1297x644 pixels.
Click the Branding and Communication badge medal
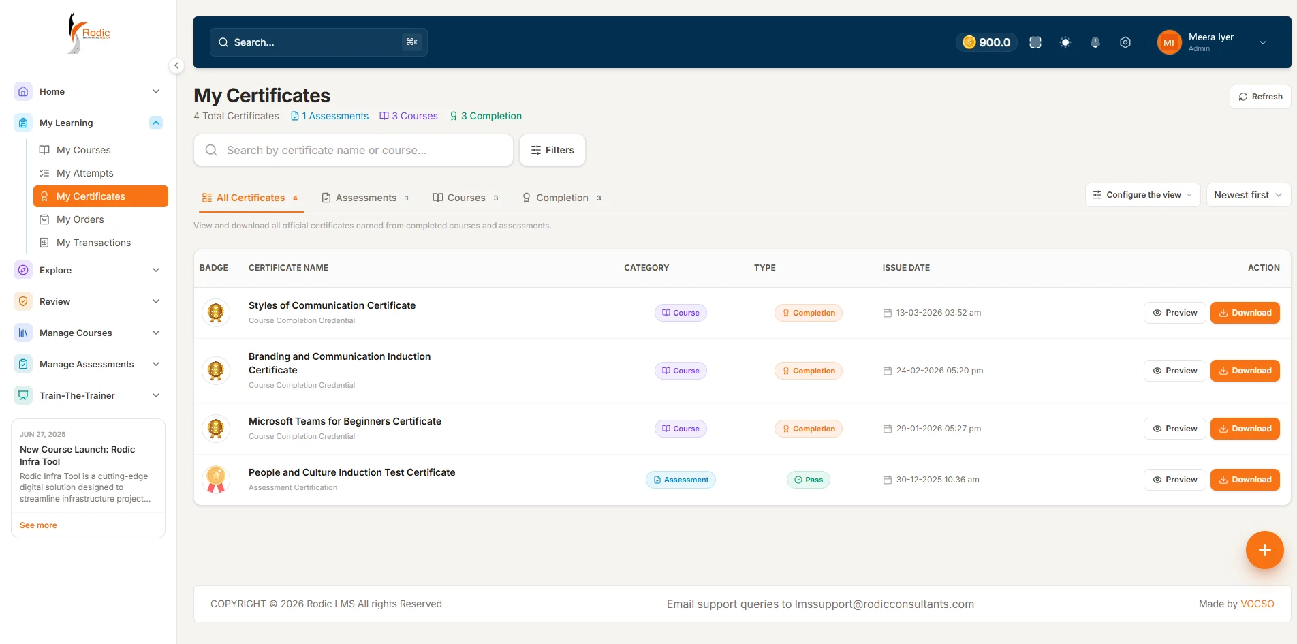tap(216, 371)
